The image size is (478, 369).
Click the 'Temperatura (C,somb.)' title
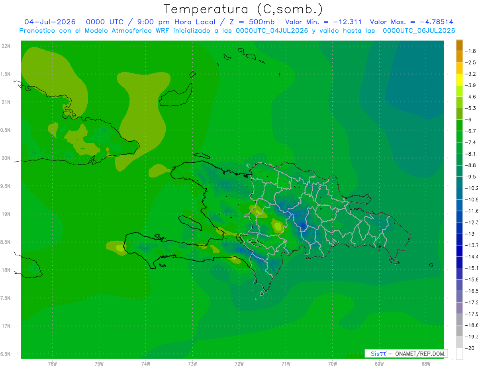pos(243,9)
